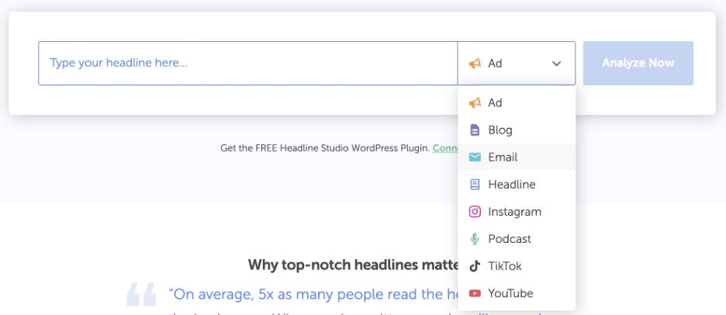
Task: Select YouTube from the dropdown list
Action: [x=517, y=293]
